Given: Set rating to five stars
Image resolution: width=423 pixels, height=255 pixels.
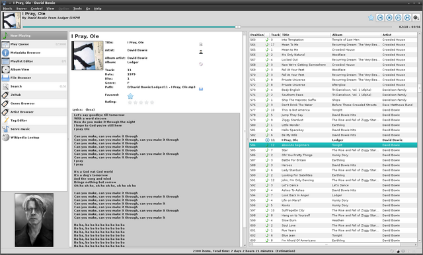Looking at the screenshot, I should point(152,103).
